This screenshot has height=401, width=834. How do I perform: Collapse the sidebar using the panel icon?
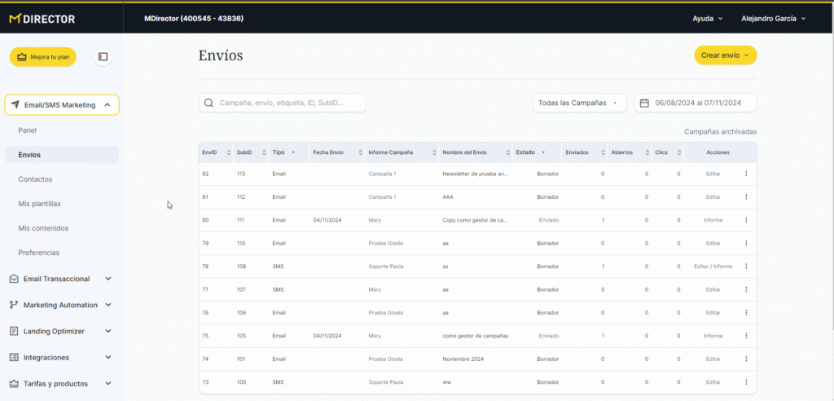tap(103, 57)
